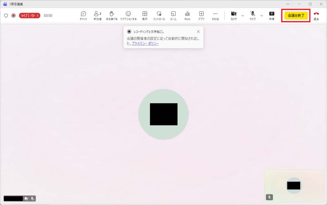The height and width of the screenshot is (205, 327).
Task: Click the 会議を終了 end meeting button
Action: pyautogui.click(x=296, y=15)
